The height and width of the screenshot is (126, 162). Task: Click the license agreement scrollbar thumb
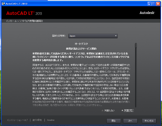[x=136, y=45]
